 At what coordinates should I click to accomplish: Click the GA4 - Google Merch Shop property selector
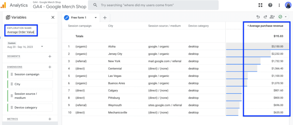tap(60, 5)
